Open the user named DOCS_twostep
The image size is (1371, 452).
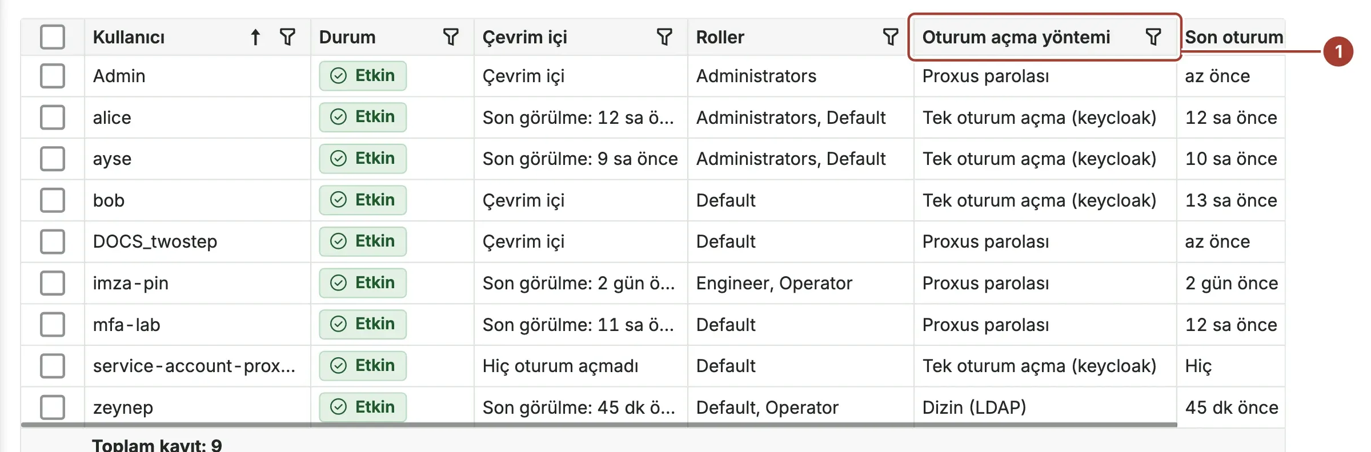(155, 241)
